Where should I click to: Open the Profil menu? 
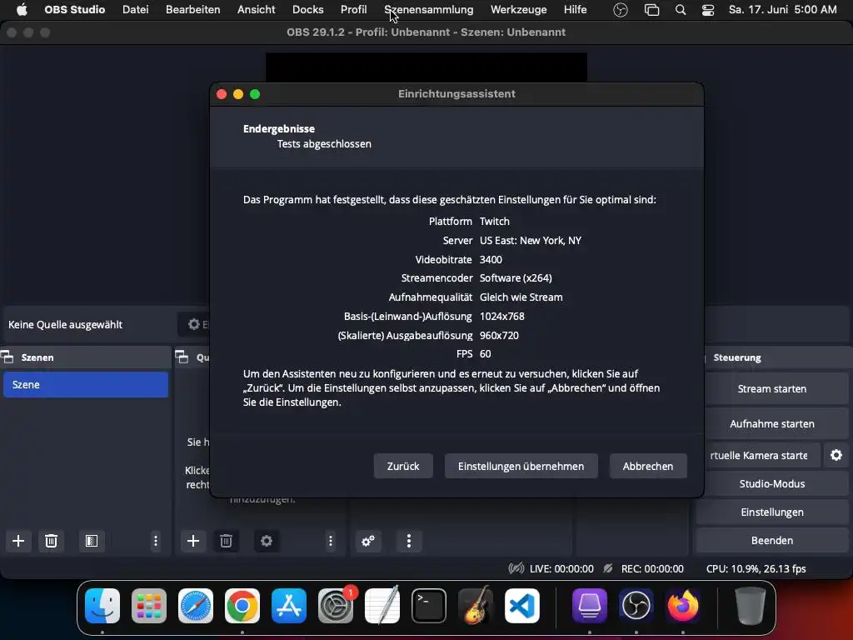353,10
